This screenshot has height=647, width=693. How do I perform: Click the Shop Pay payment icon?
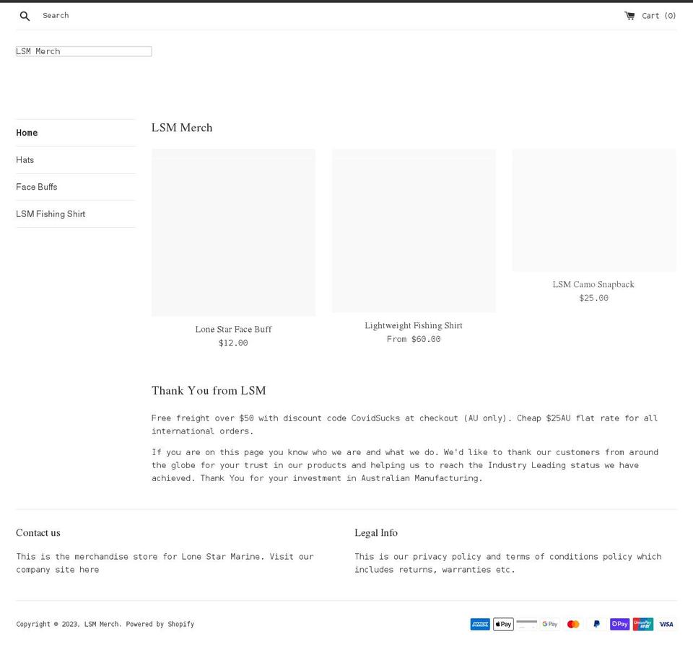click(619, 624)
